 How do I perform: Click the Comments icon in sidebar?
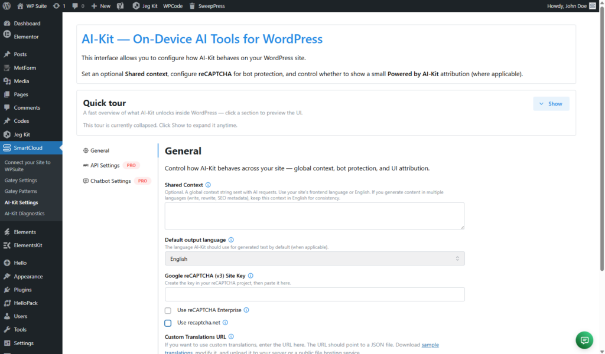7,107
